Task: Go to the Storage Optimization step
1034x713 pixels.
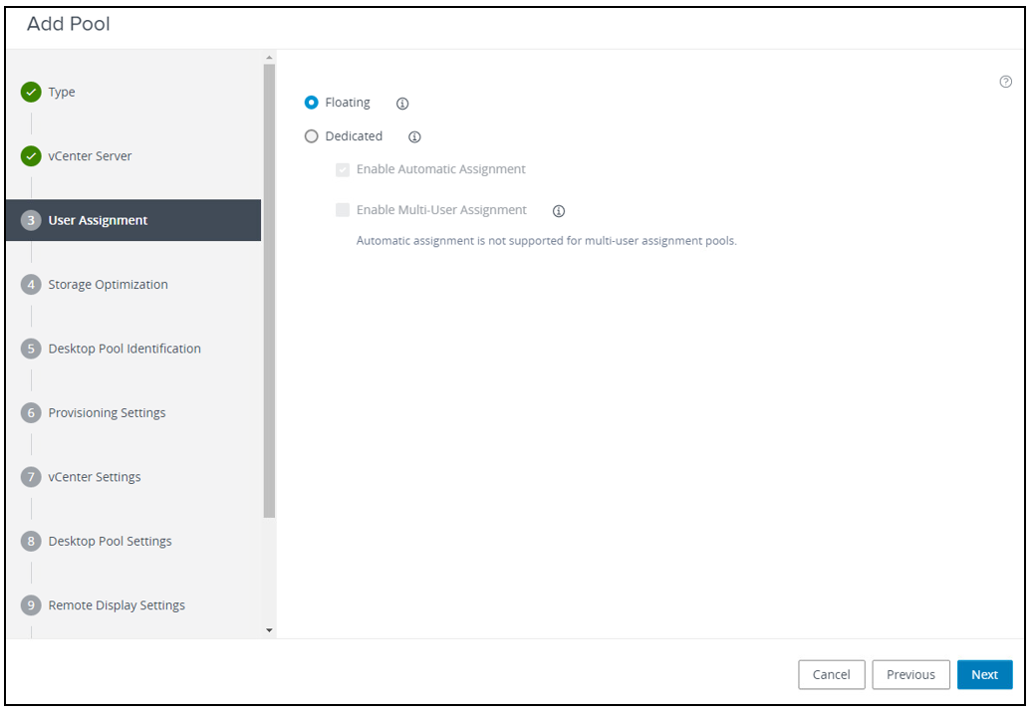Action: (x=108, y=284)
